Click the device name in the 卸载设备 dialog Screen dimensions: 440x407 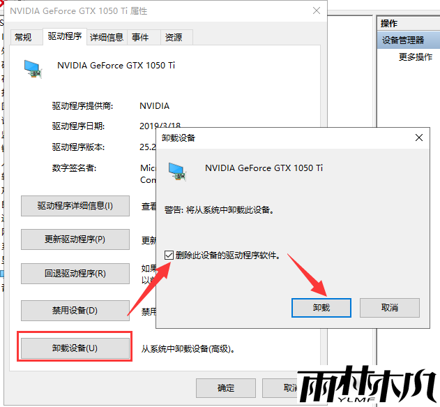264,168
